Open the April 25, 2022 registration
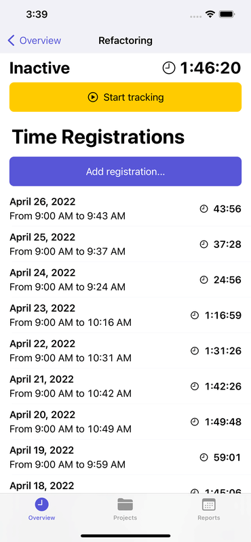Screen dimensions: 251x542 pos(125,245)
